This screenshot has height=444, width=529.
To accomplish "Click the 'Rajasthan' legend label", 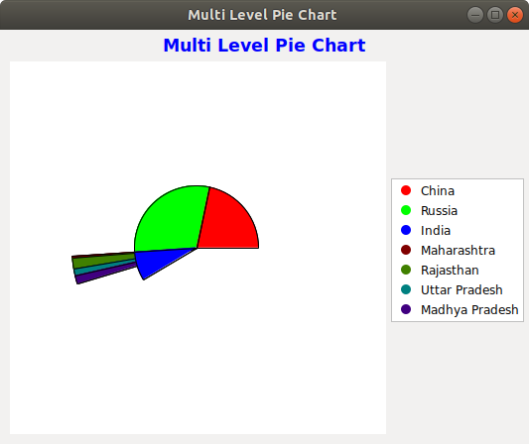I will tap(450, 271).
